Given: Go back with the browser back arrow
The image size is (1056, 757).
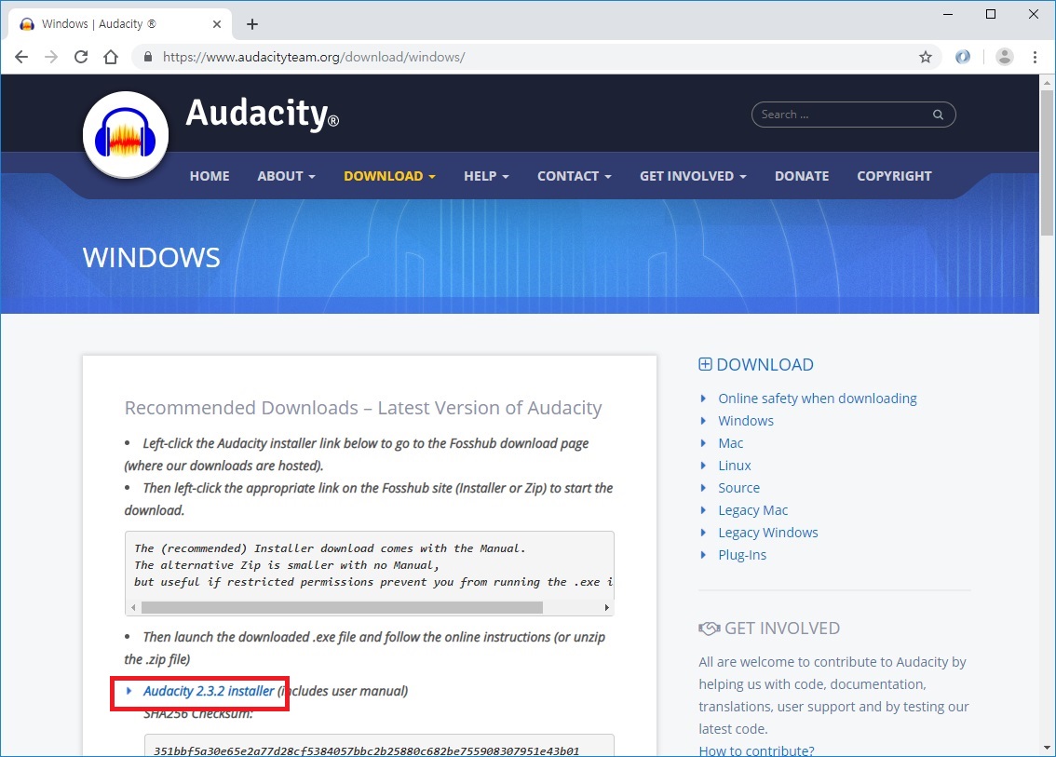Looking at the screenshot, I should coord(21,57).
